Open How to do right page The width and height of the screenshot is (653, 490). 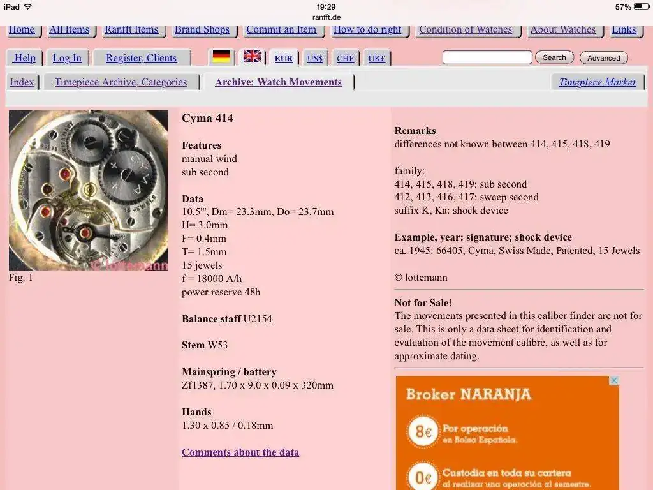pyautogui.click(x=367, y=29)
